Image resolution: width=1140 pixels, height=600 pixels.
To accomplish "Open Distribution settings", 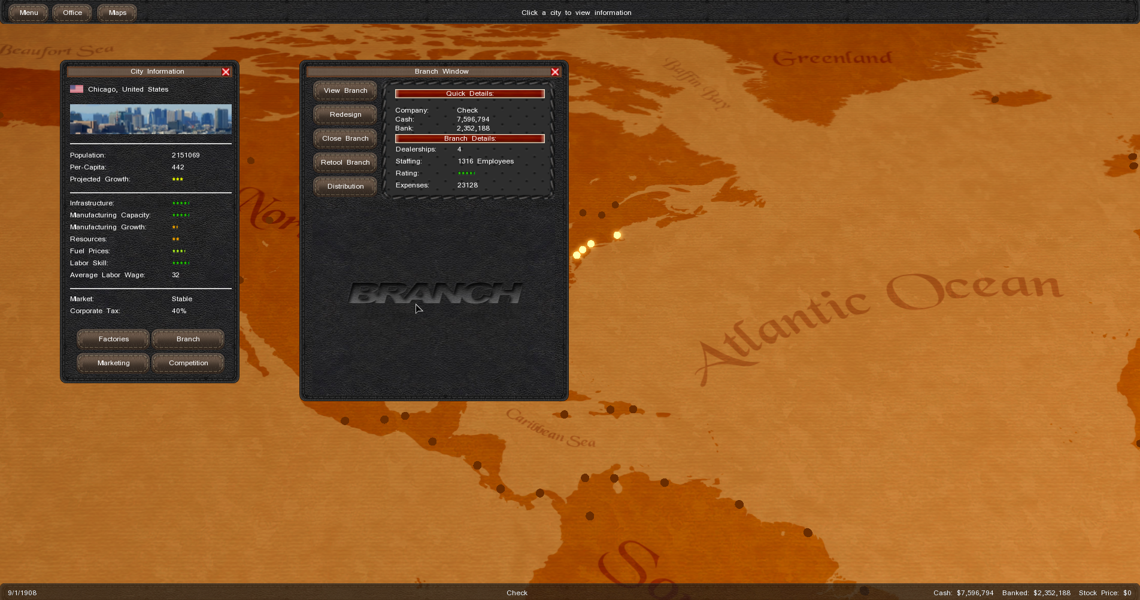I will pyautogui.click(x=345, y=186).
